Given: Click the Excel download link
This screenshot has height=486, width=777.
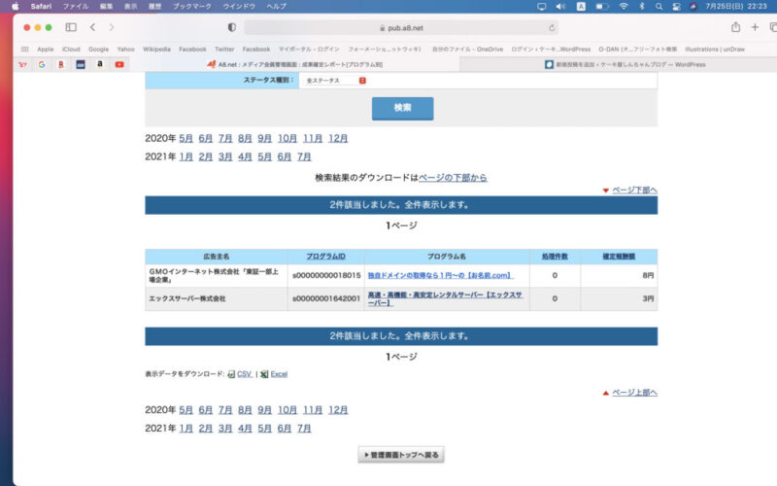Looking at the screenshot, I should pos(279,374).
